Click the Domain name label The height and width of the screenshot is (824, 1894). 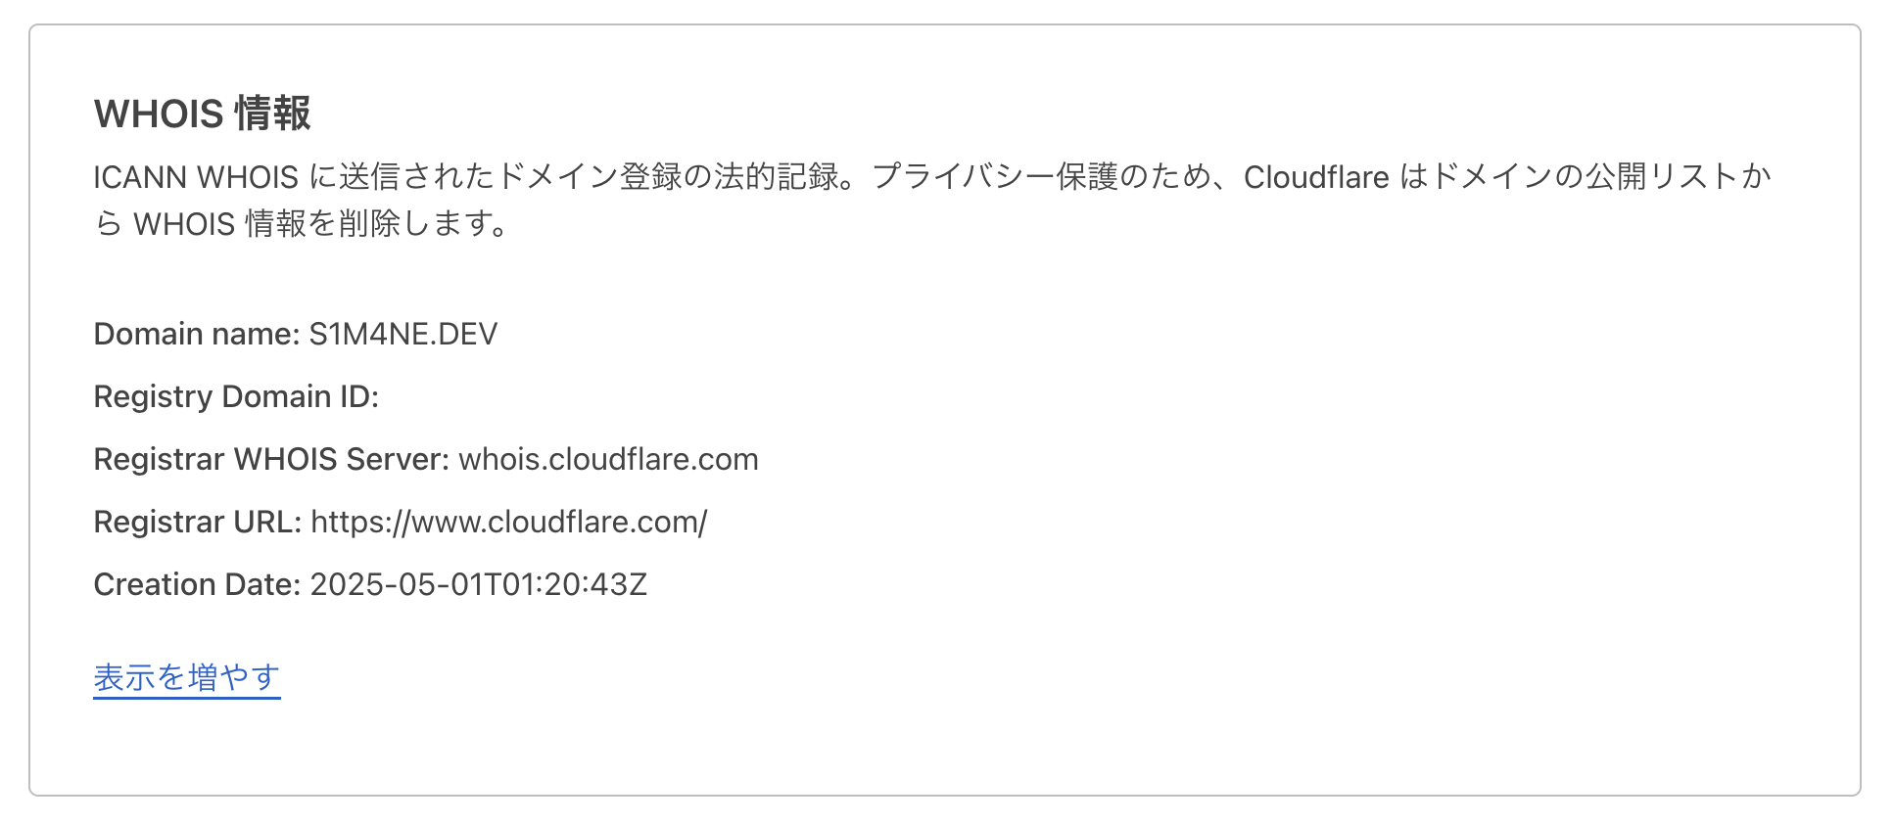coord(196,335)
